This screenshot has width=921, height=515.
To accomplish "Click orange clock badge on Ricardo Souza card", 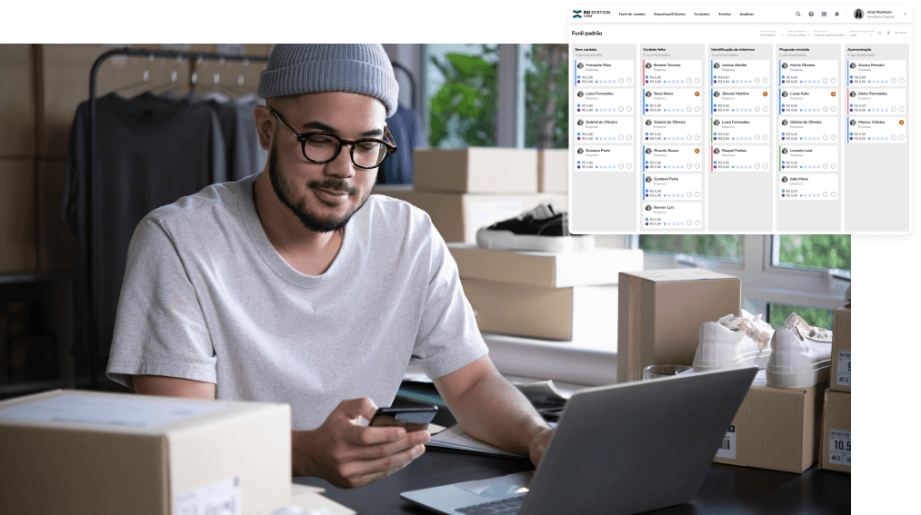I will [x=697, y=151].
